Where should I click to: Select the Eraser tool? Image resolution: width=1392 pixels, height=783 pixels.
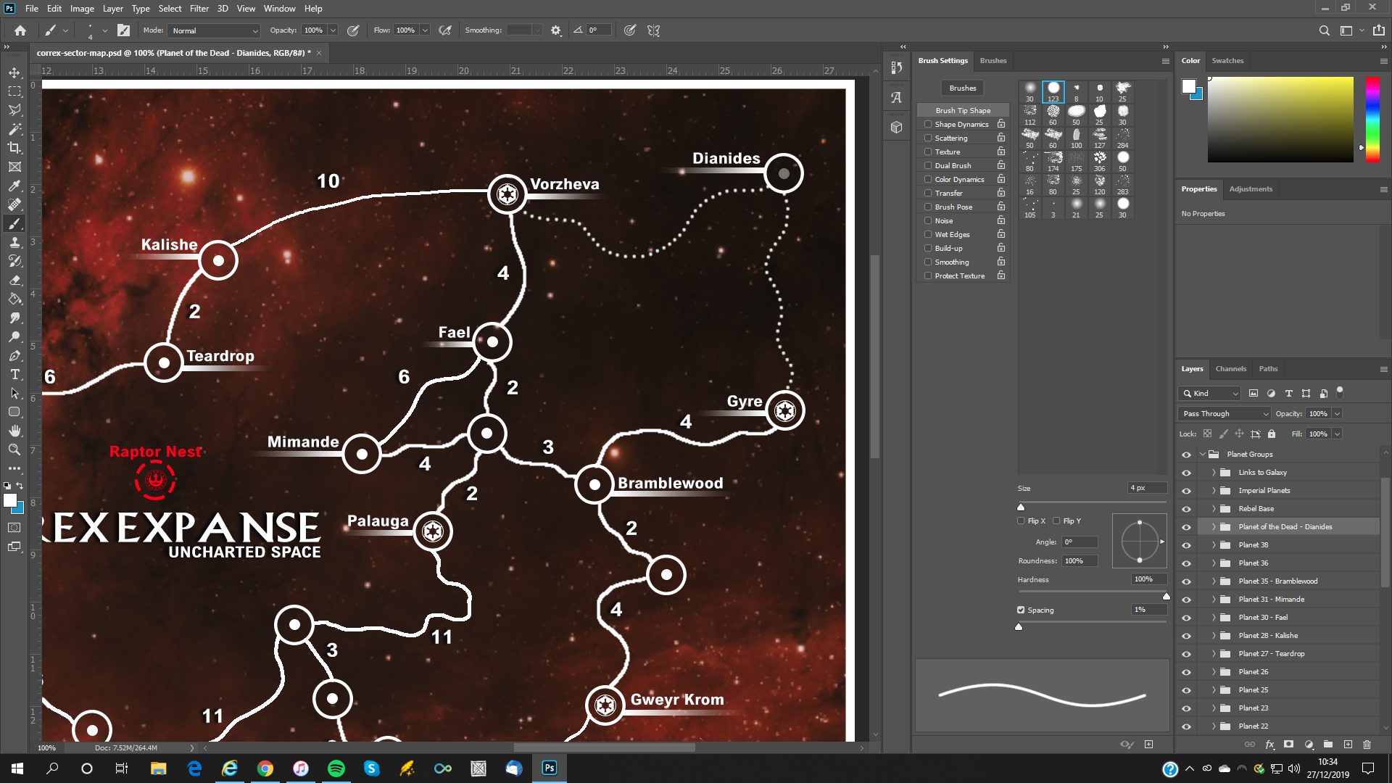(x=14, y=280)
